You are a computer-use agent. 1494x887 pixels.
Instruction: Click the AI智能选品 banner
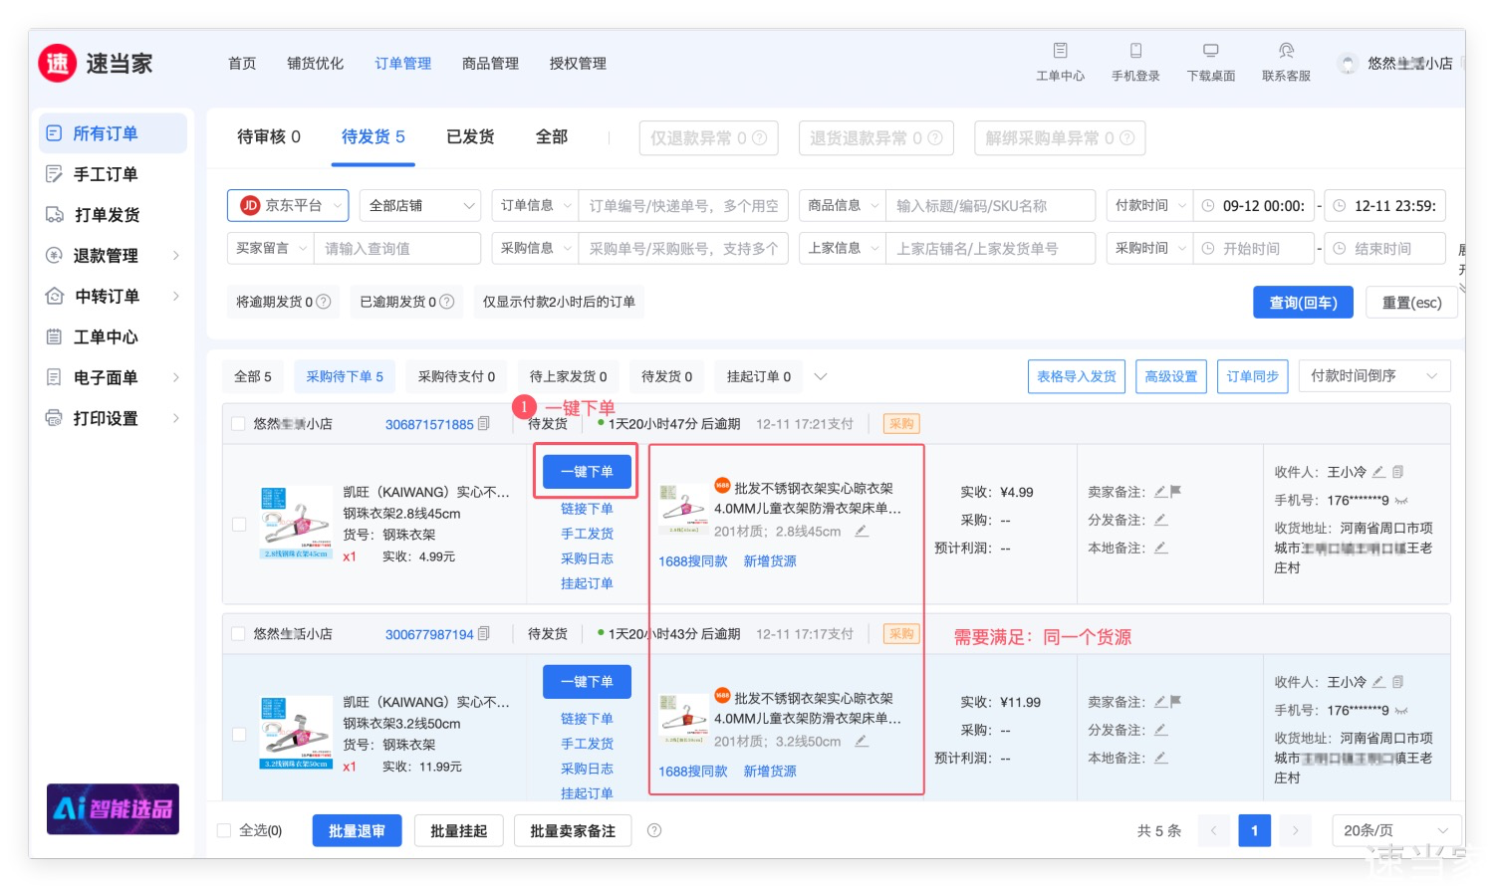(113, 808)
